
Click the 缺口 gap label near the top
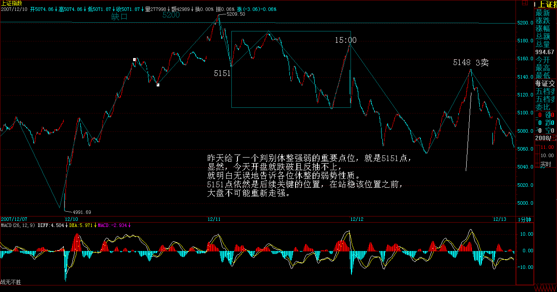coord(119,17)
